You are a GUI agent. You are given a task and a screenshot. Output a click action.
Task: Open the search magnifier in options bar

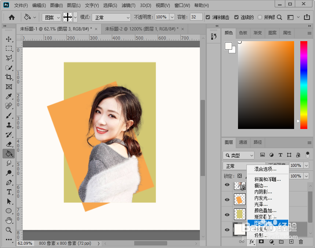point(279,17)
